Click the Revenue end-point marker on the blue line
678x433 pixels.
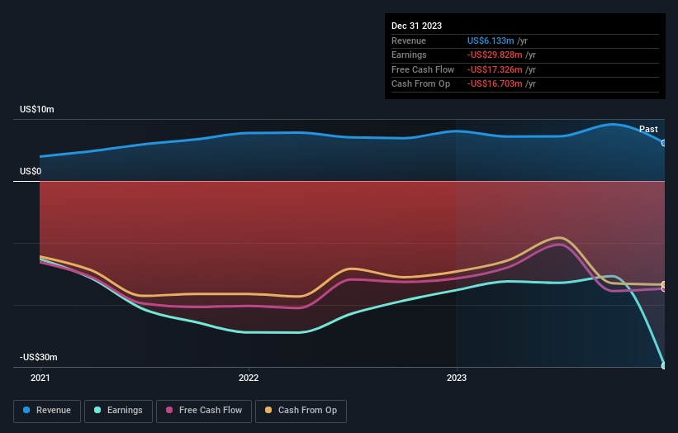tap(664, 143)
